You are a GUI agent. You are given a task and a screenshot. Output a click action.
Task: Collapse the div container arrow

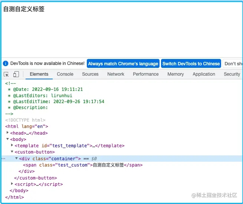pyautogui.click(x=16, y=158)
